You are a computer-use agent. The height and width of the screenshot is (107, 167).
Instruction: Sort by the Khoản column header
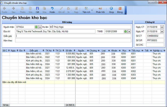(114, 51)
